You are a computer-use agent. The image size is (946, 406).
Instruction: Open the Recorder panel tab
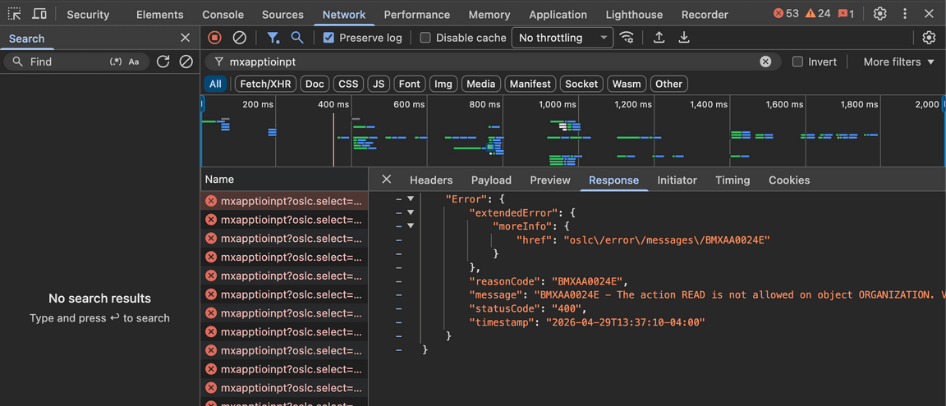705,15
